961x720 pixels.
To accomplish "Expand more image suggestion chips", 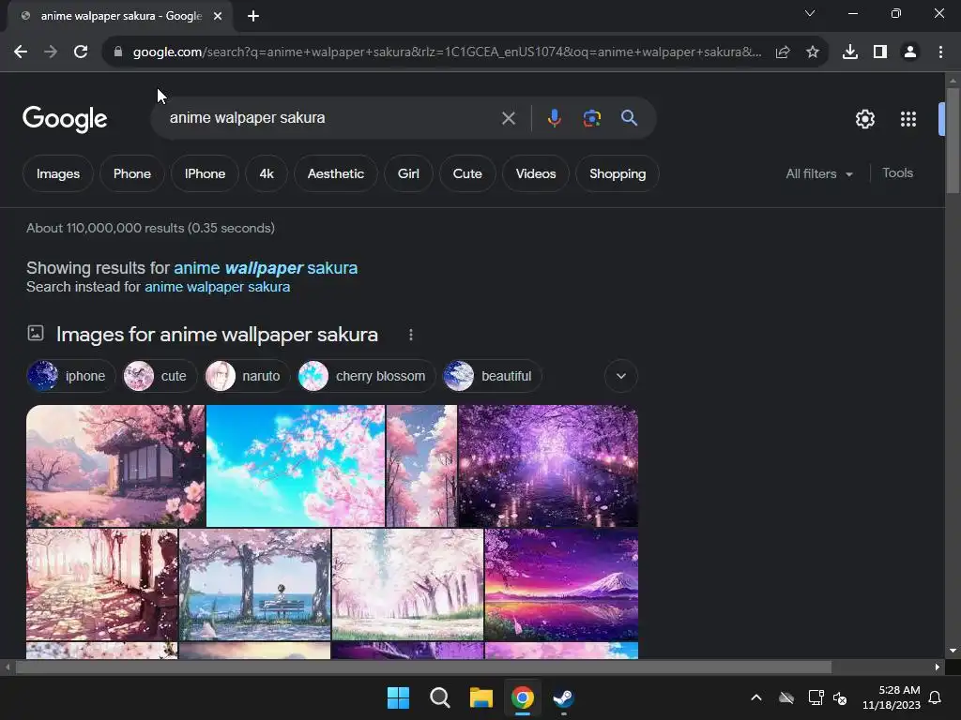I will point(621,376).
